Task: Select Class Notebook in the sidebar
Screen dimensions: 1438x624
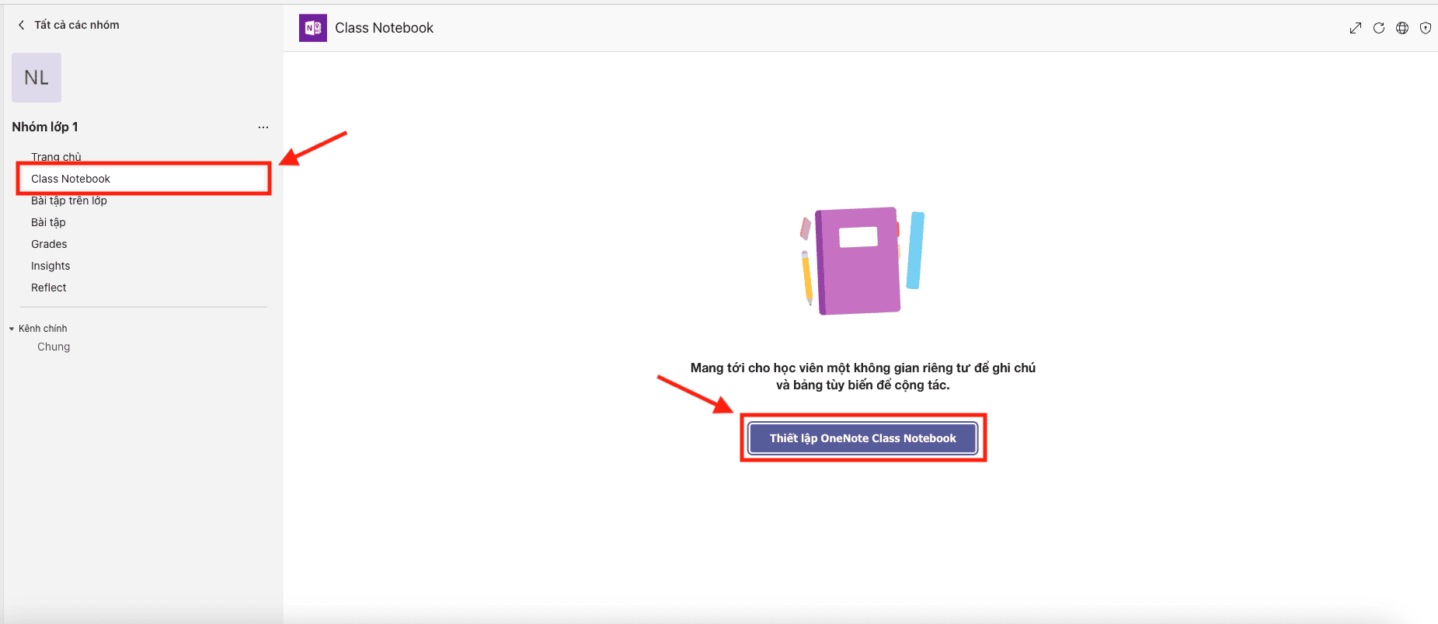Action: point(71,179)
